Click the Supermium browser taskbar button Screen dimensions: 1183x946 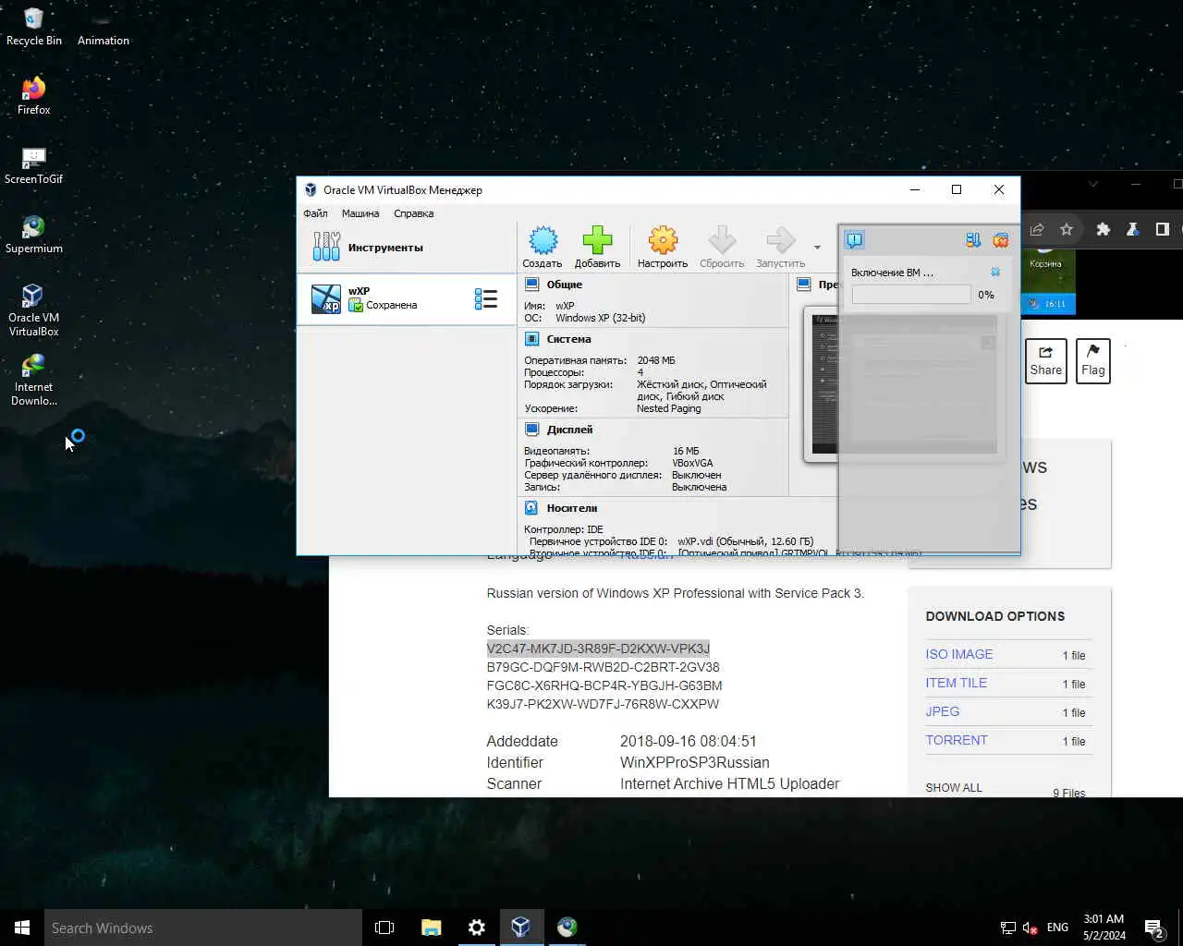[x=567, y=928]
